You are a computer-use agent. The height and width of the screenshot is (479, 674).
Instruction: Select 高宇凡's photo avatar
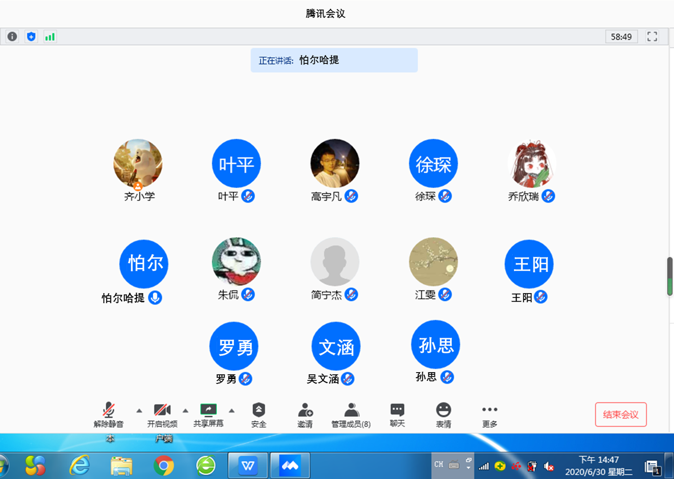335,163
